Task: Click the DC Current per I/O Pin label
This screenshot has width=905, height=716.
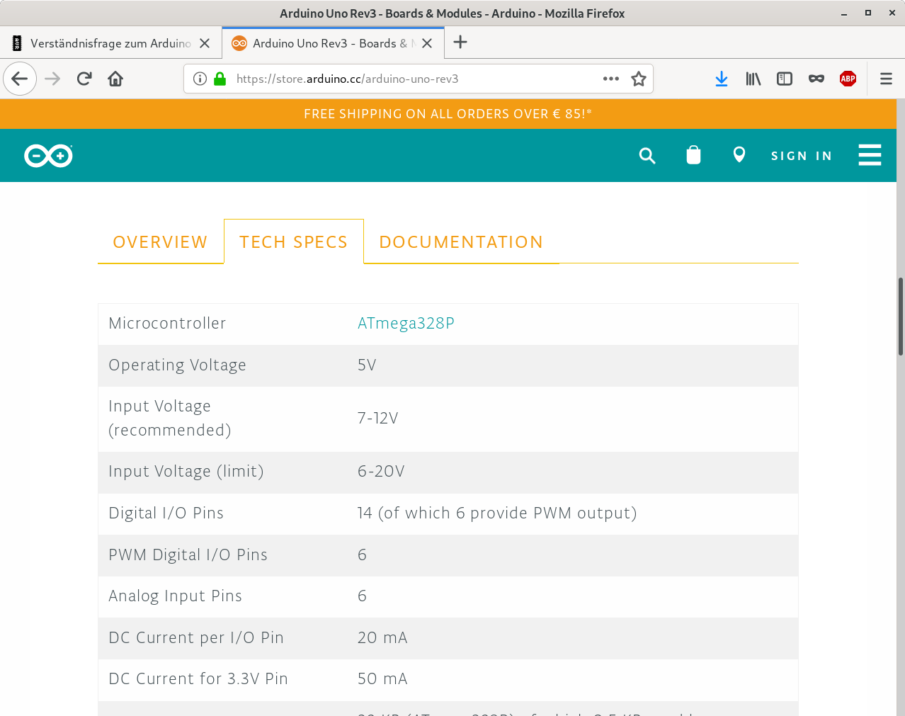Action: 196,638
